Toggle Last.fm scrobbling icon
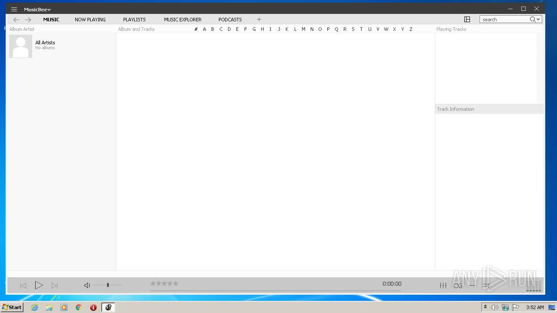This screenshot has height=313, width=557. pos(458,285)
